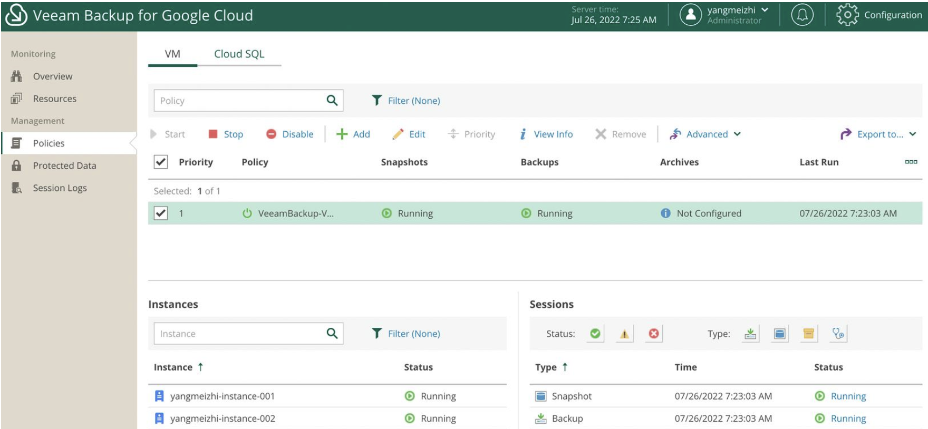Filter sessions by success status icon
928x429 pixels.
click(595, 334)
